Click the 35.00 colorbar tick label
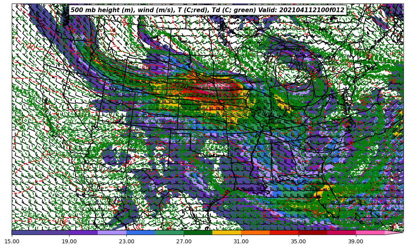407x248 pixels. pyautogui.click(x=299, y=241)
